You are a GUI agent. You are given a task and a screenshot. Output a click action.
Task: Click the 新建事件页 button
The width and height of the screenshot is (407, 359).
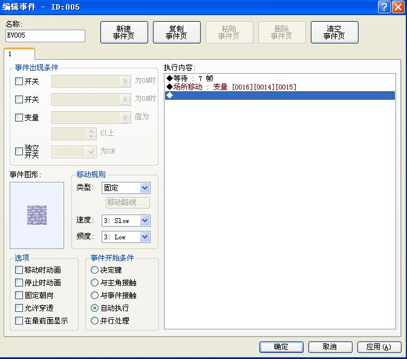coord(124,33)
